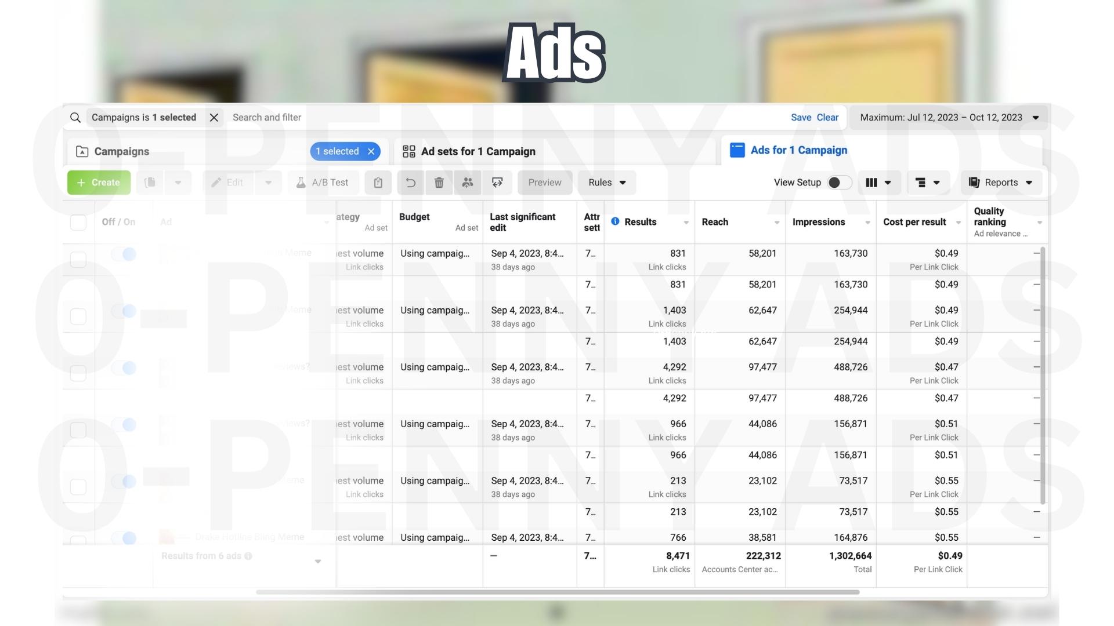Tick the checkbox for the 213 results ad
This screenshot has height=626, width=1114.
coord(78,487)
